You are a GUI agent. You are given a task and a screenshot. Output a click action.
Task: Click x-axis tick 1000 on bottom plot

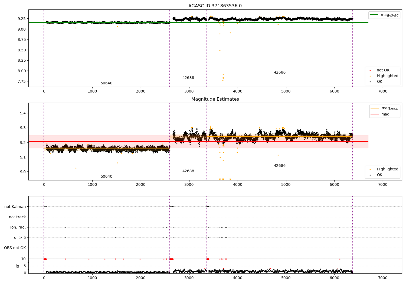click(92, 278)
